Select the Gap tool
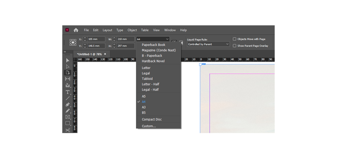Screen dimensions: 337x158 pyautogui.click(x=68, y=79)
